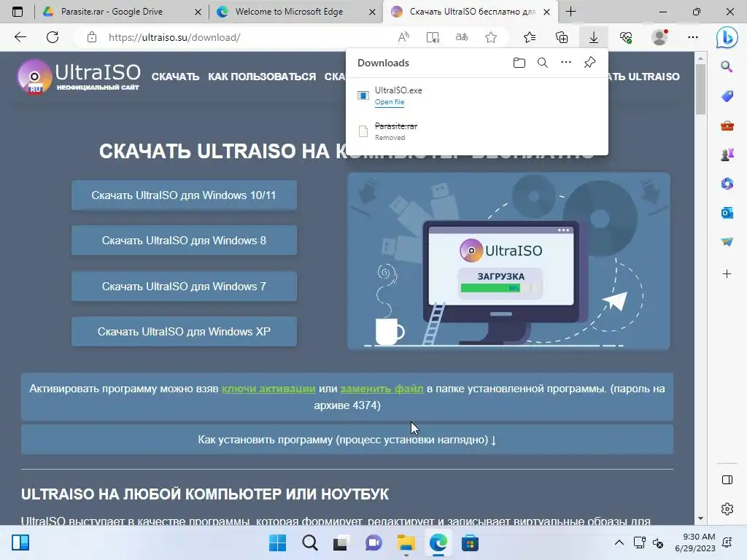Viewport: 747px width, 560px height.
Task: Close Welcome to Microsoft Edge tab
Action: click(373, 12)
